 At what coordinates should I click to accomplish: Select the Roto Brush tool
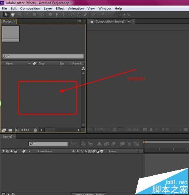pyautogui.click(x=94, y=15)
